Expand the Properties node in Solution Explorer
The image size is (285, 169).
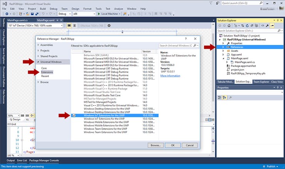coord(223,43)
